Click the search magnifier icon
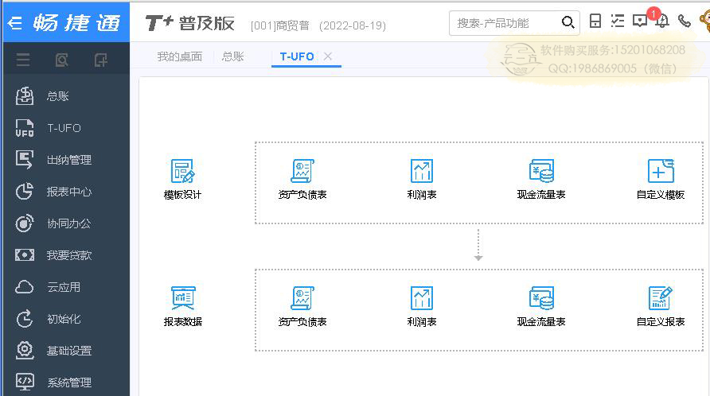The height and width of the screenshot is (396, 710). [x=568, y=22]
